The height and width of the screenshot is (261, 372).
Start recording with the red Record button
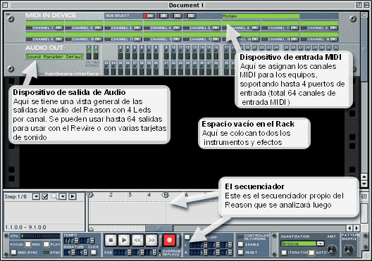[x=169, y=240]
